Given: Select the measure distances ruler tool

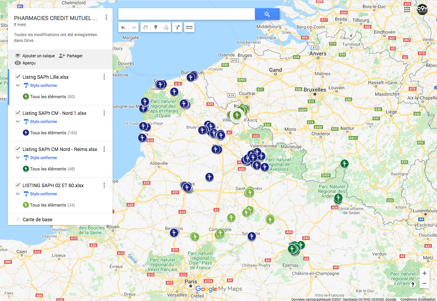Looking at the screenshot, I should pos(189,28).
